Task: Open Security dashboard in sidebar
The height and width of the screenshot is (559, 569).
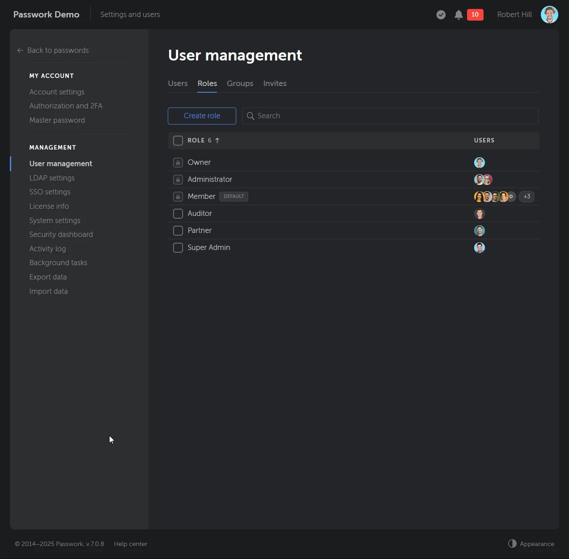Action: click(x=61, y=235)
